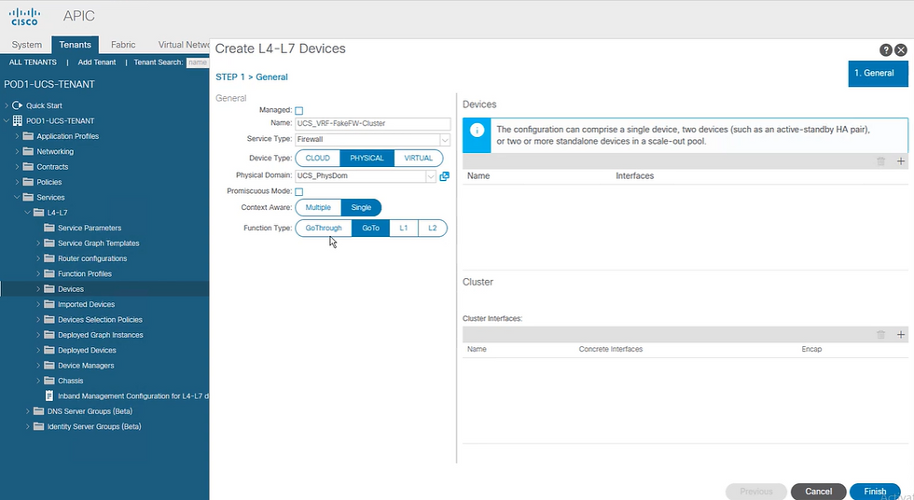Select Devices in the L4-L7 tree
This screenshot has width=914, height=500.
coord(71,289)
